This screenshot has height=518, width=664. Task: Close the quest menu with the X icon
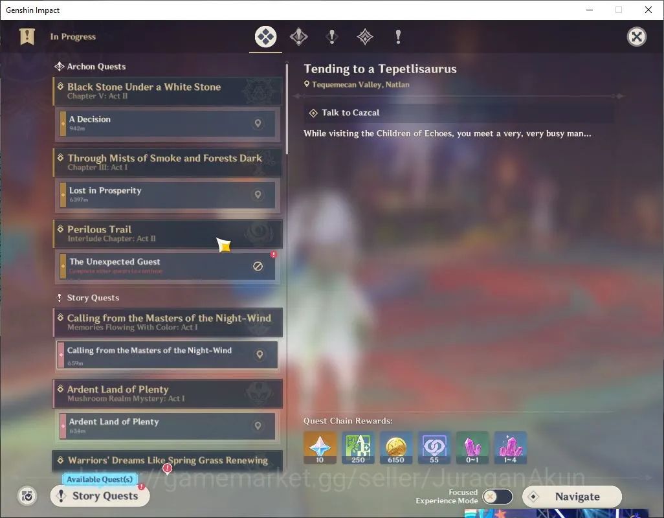click(636, 37)
